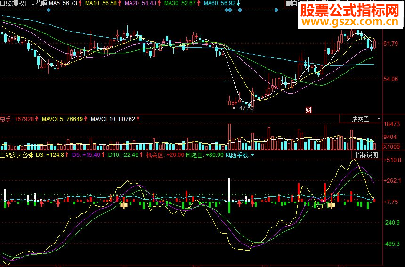Click the first blue diamond marker

pos(49,10)
